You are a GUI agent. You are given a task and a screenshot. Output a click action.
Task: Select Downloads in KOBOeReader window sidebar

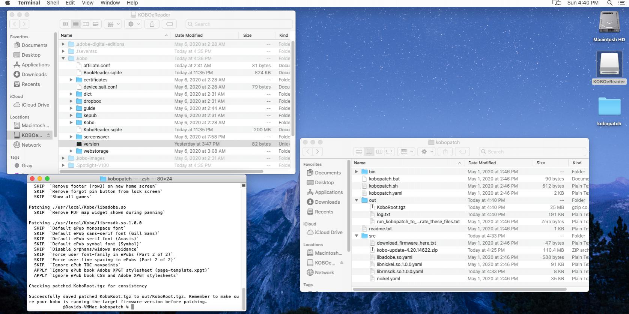(x=30, y=74)
